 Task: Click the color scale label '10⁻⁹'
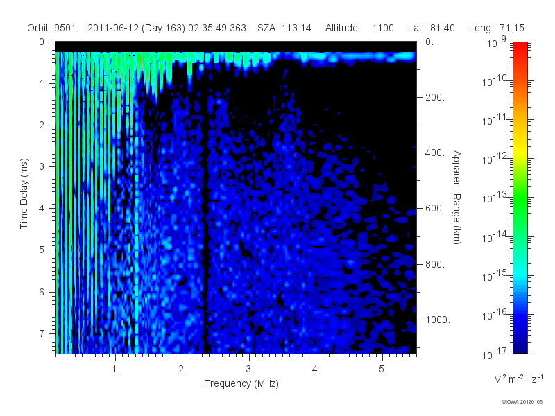pyautogui.click(x=497, y=42)
